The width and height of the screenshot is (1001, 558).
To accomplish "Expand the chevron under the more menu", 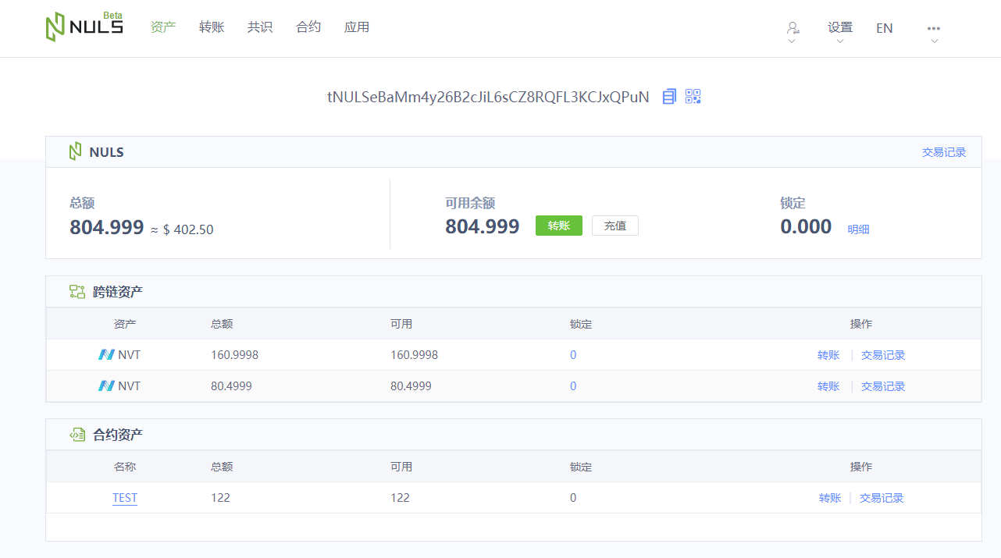I will tap(934, 41).
